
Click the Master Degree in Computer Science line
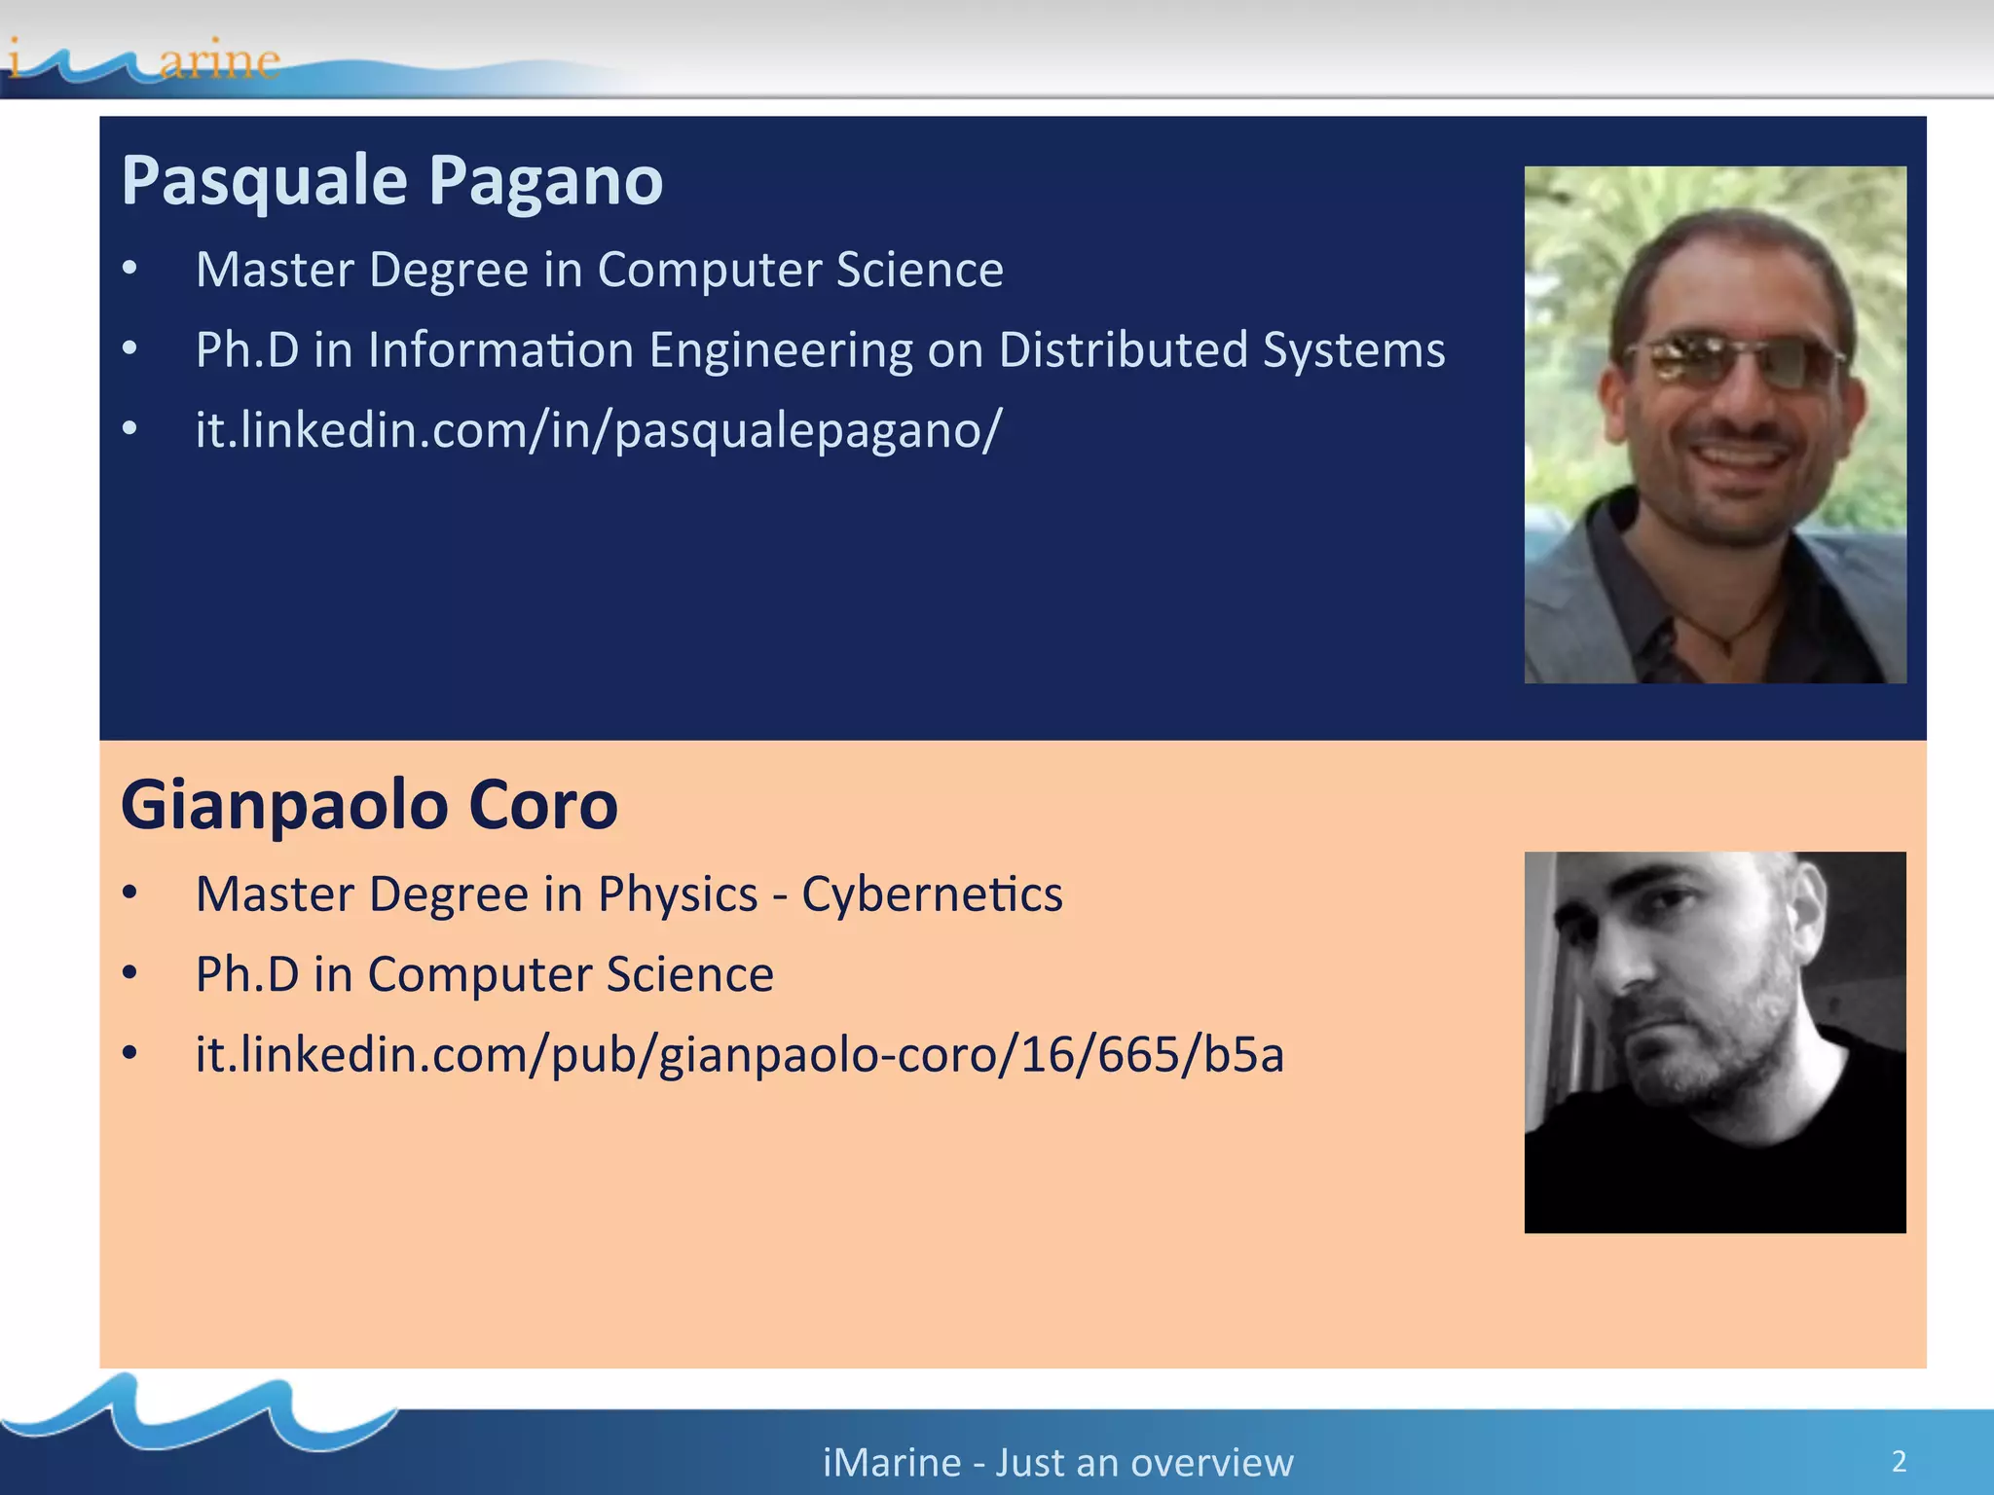[599, 270]
